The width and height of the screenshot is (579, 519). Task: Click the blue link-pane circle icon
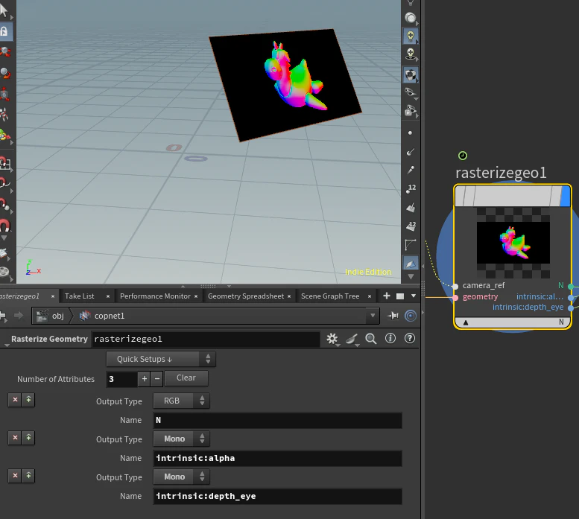click(411, 316)
